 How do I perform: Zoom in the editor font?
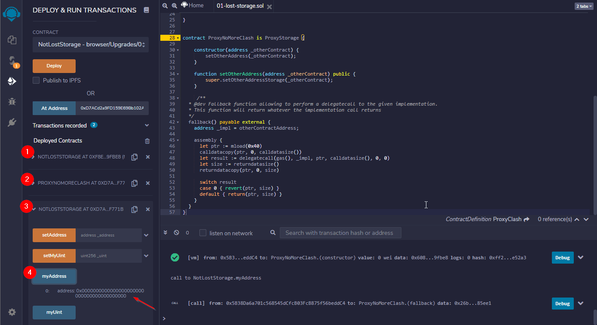pos(175,6)
